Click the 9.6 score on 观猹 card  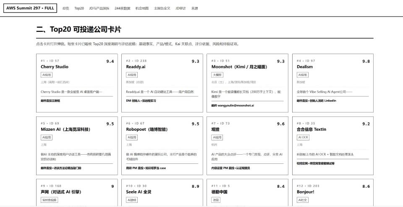pos(281,124)
